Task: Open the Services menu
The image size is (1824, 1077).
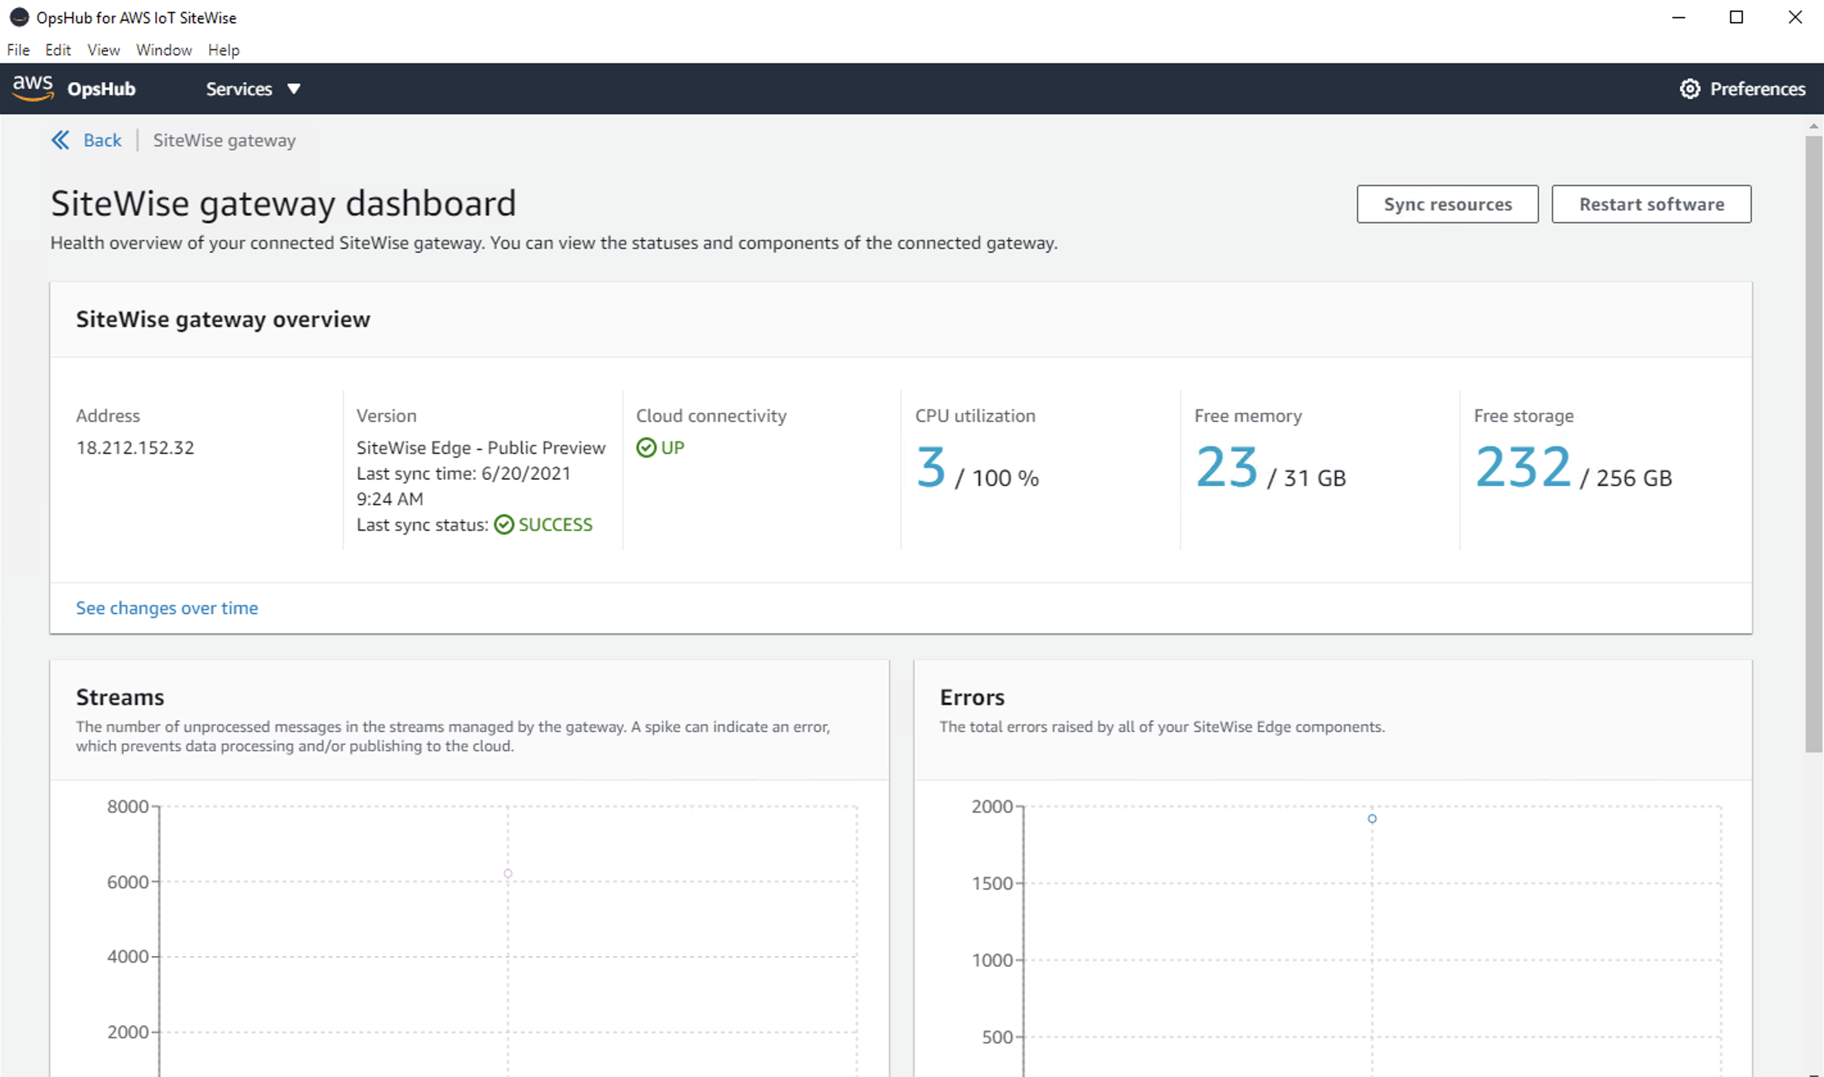Action: (x=239, y=89)
